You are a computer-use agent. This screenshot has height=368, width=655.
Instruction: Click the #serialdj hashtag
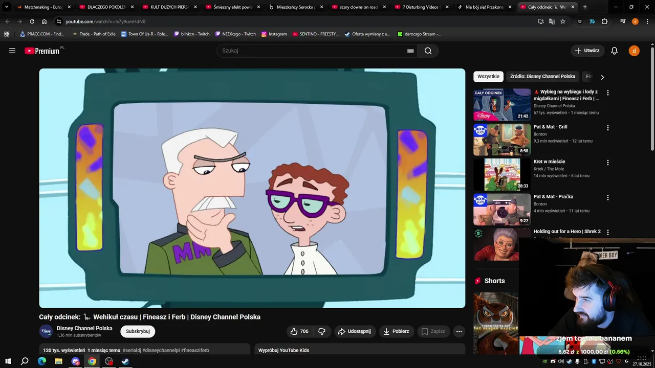click(132, 351)
